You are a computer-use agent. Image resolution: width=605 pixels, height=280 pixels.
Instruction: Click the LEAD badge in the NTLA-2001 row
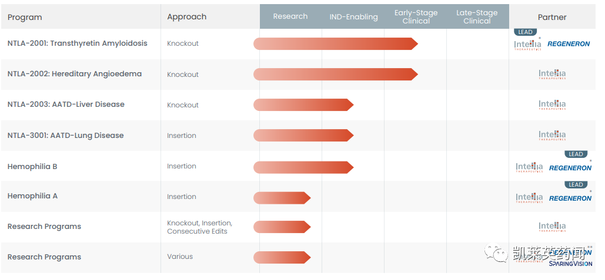[525, 32]
